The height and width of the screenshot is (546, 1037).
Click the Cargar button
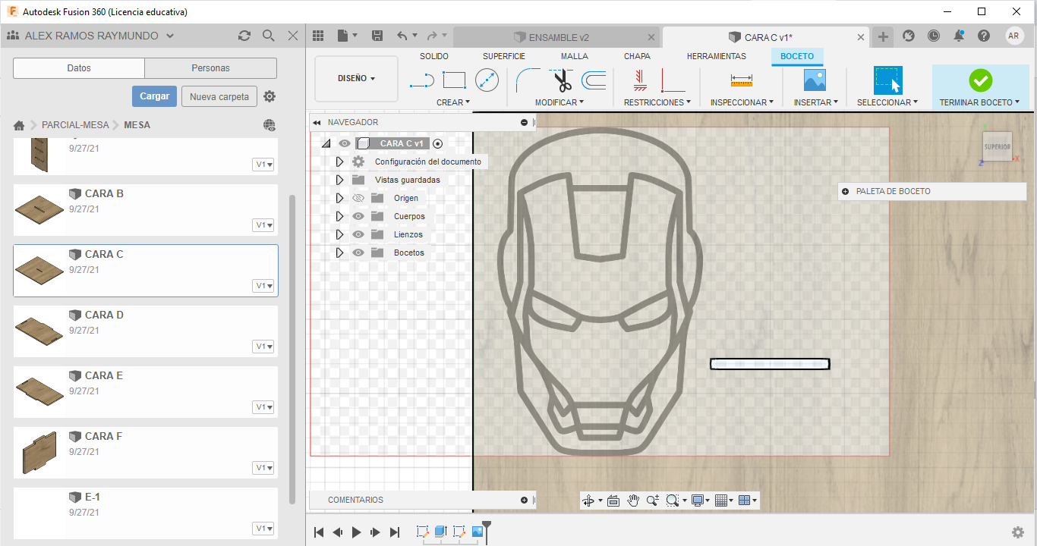coord(154,96)
